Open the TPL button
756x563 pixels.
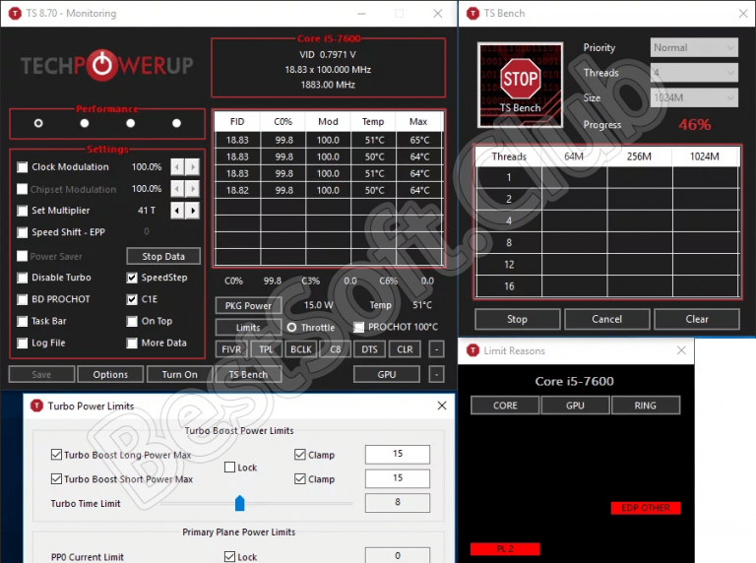266,349
